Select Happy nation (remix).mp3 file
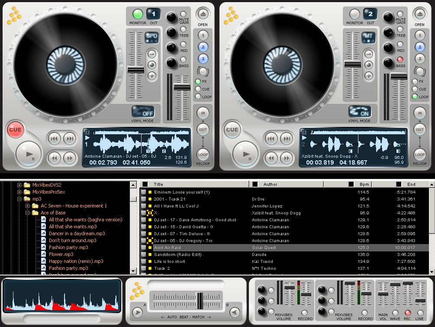 [x=76, y=261]
